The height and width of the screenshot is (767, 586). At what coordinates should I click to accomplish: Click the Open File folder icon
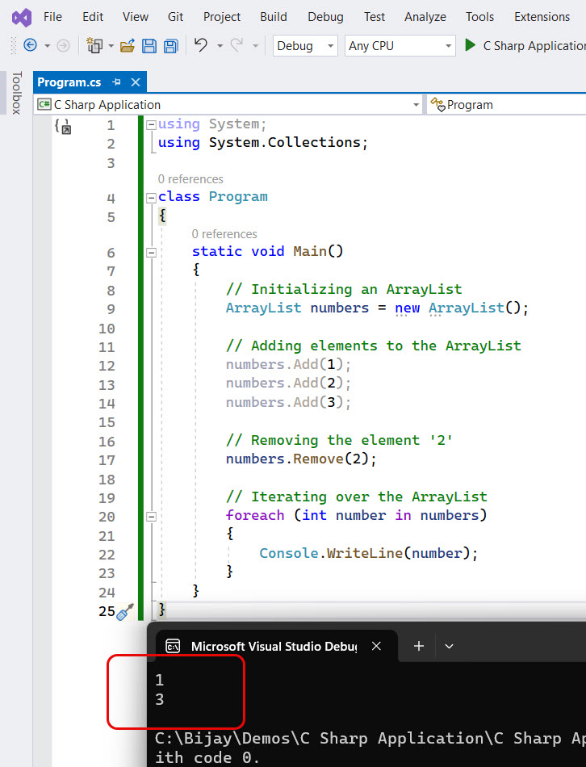(128, 46)
